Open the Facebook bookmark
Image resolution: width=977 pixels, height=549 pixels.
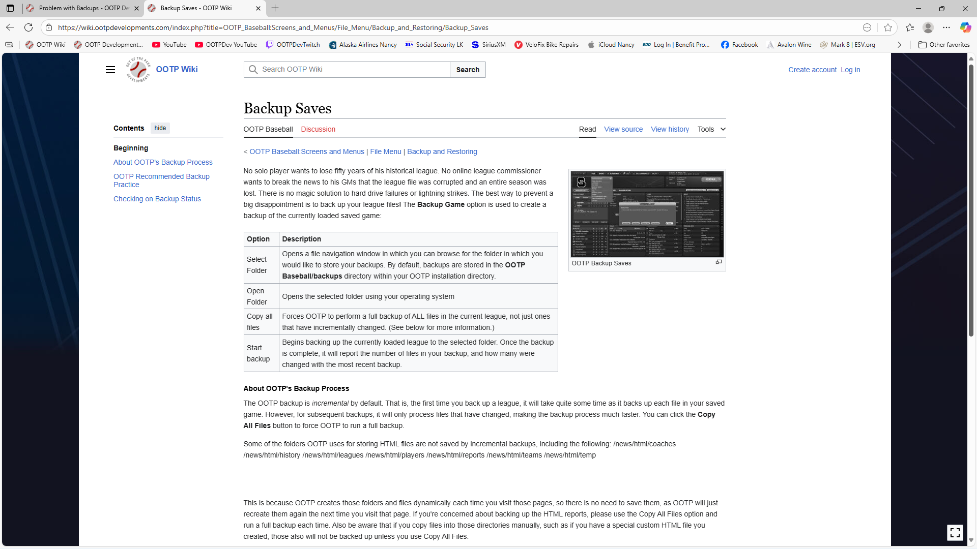point(739,45)
